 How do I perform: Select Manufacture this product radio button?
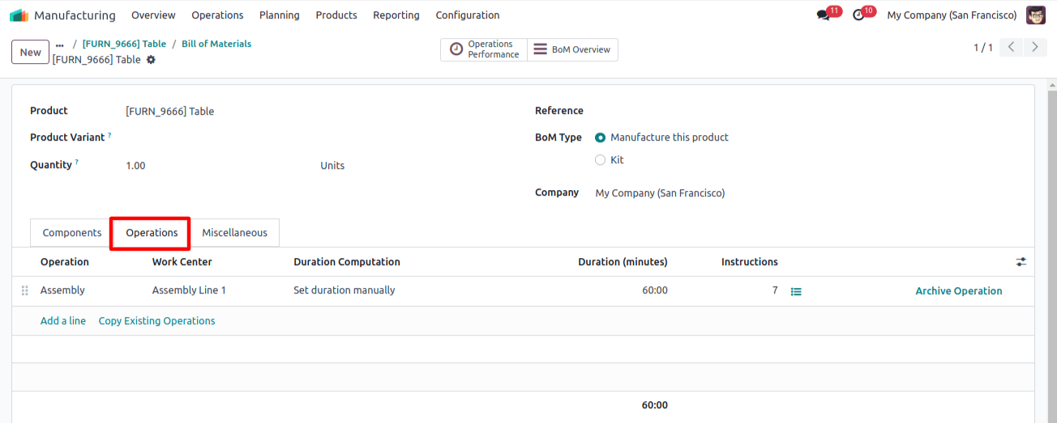pyautogui.click(x=600, y=137)
